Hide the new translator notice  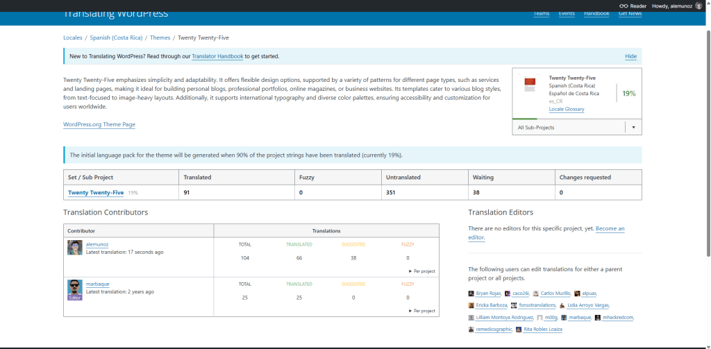tap(630, 57)
